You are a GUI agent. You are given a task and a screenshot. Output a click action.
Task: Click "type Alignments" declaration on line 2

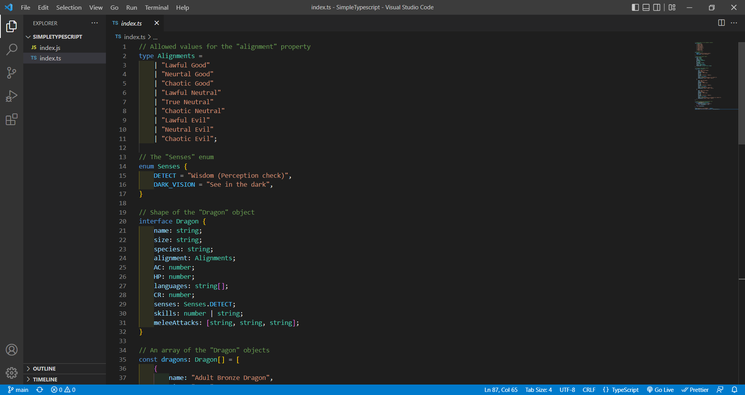click(x=167, y=56)
